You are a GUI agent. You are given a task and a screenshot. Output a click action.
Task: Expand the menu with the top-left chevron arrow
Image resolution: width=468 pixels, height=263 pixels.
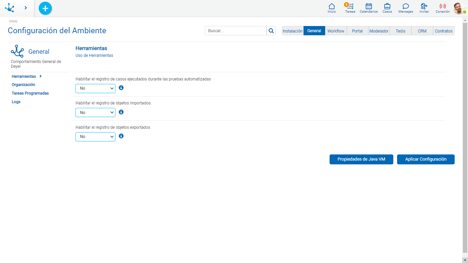[26, 8]
